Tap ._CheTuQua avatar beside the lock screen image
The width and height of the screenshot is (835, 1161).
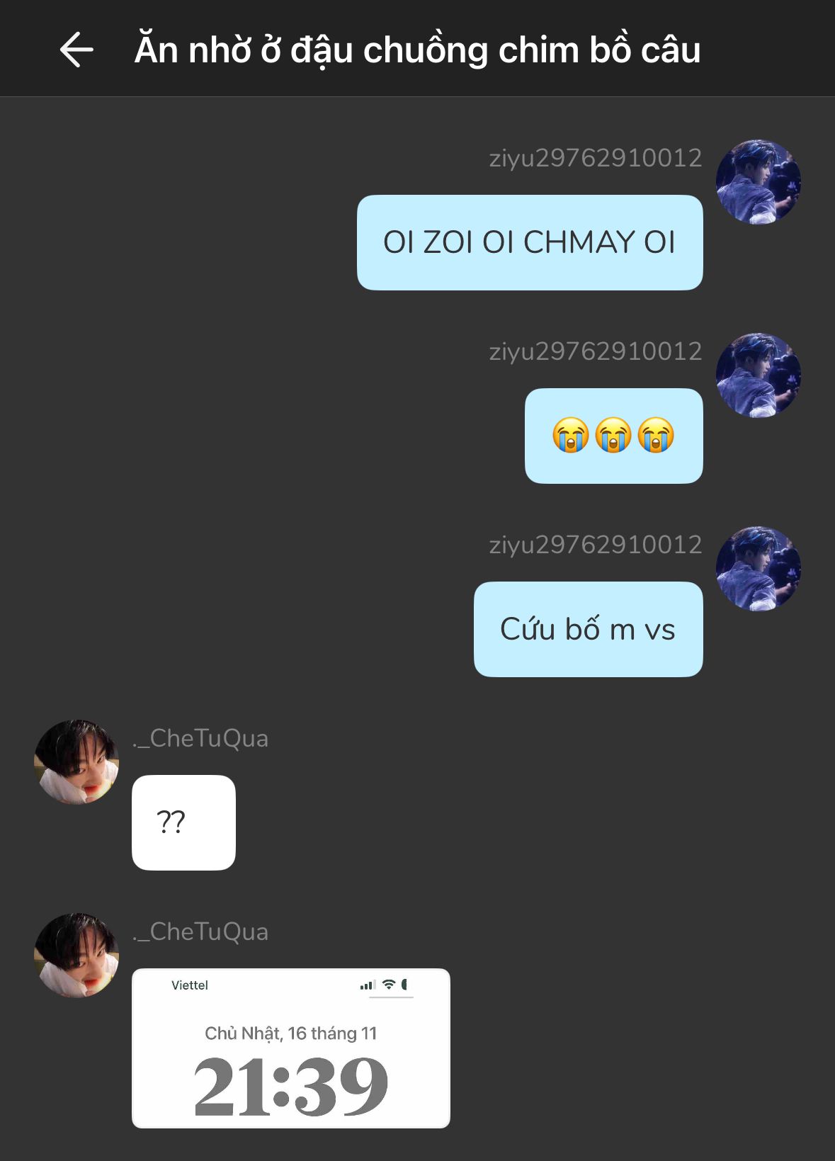coord(76,956)
